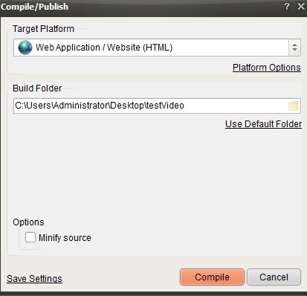Click the Build Folder group label
Viewport: 307px width, 296px height.
37,89
